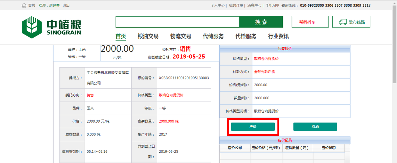This screenshot has width=397, height=163.
Task: Click the 付款方式 value 全额先款后货
Action: (x=264, y=72)
